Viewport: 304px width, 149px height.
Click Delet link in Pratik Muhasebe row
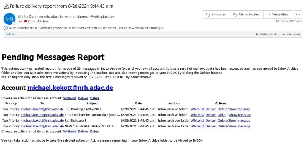click(x=222, y=115)
